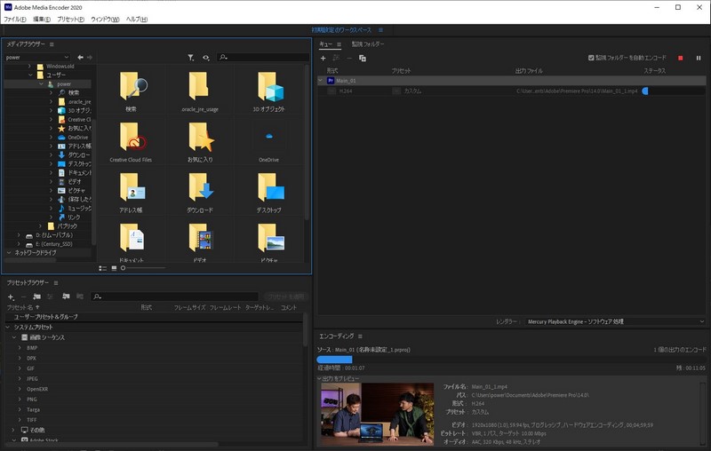Collapse the 画像シーケンス preset group
The image size is (711, 451).
click(x=14, y=337)
